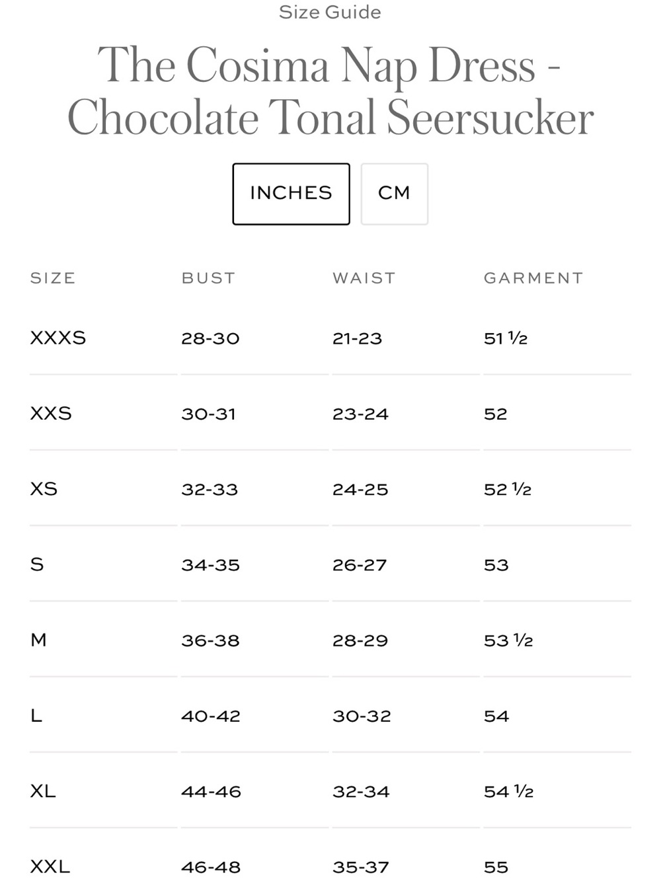Click the Size Guide heading
661x881 pixels.
coord(330,12)
